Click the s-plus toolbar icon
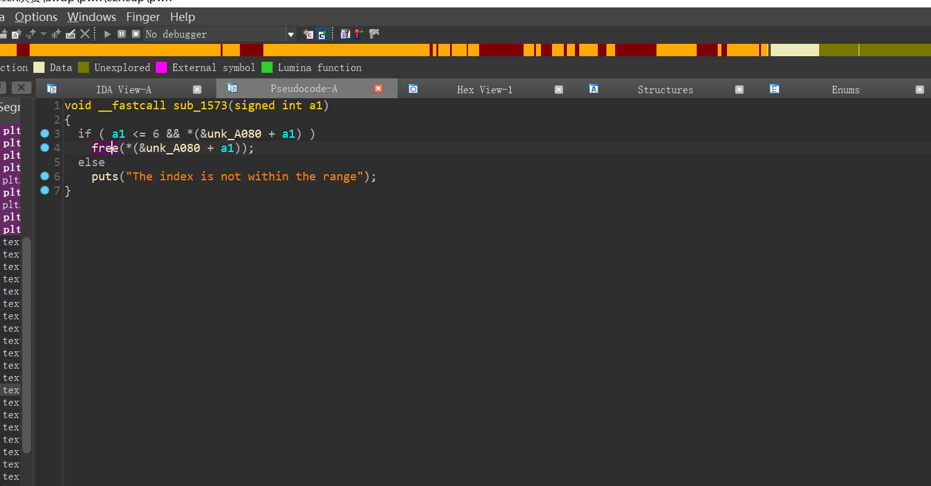Viewport: 931px width, 486px height. coord(31,34)
